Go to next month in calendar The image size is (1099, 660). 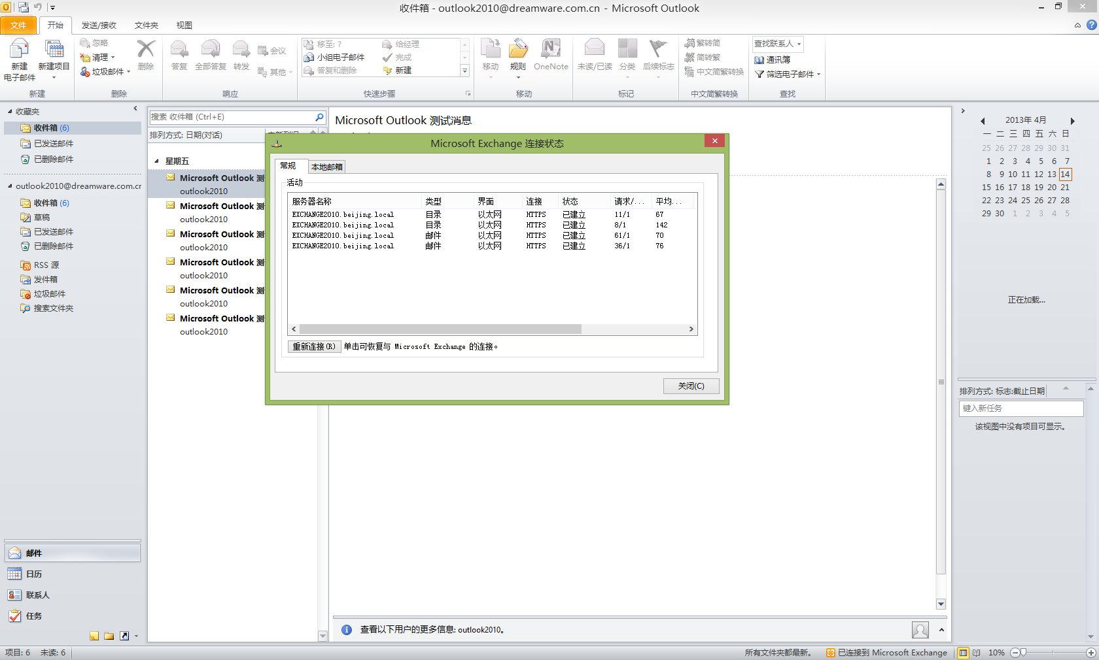tap(1072, 121)
